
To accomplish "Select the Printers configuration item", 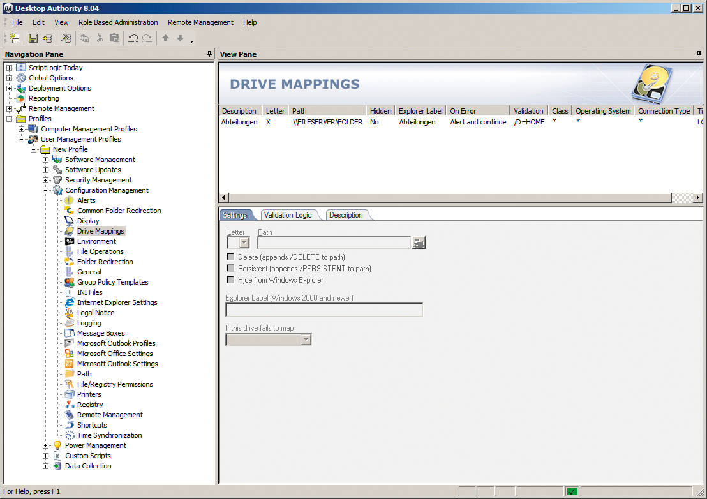I will [89, 394].
